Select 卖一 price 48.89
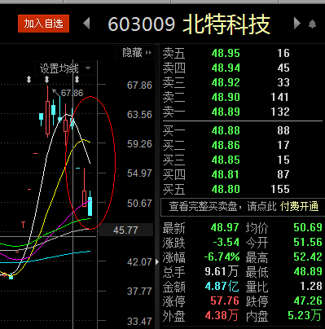Screen dimensions: 325x329 click(x=226, y=112)
